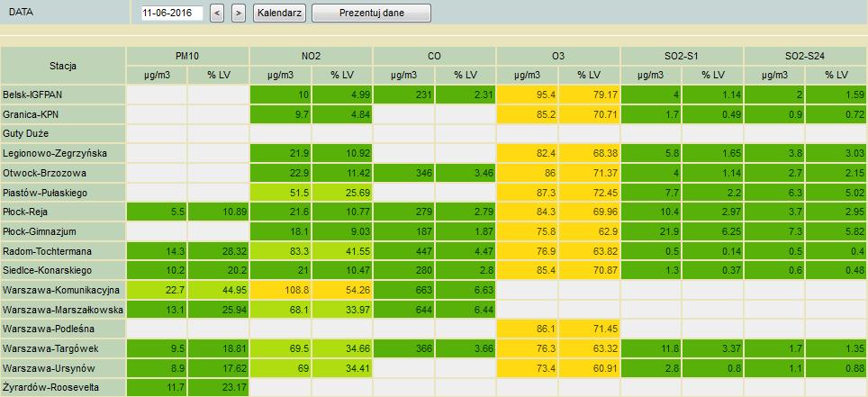Screen dimensions: 868x397
Task: Click the Stacja column header
Action: point(63,66)
